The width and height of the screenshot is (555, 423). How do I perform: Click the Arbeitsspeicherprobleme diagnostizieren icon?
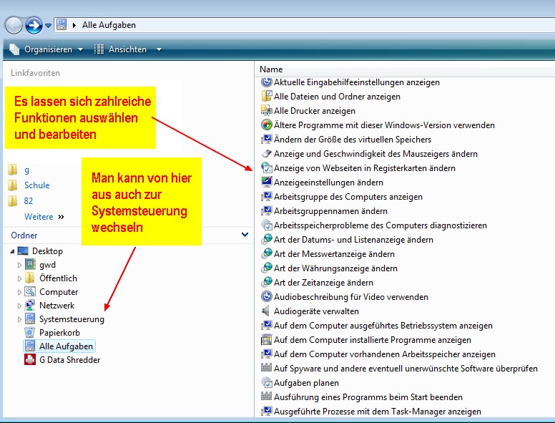[x=267, y=225]
